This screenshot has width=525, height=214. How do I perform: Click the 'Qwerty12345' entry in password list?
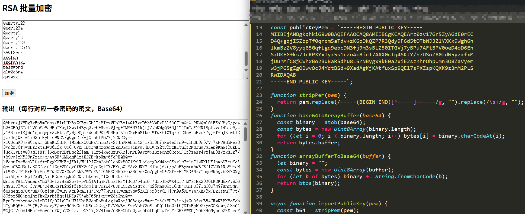17,48
